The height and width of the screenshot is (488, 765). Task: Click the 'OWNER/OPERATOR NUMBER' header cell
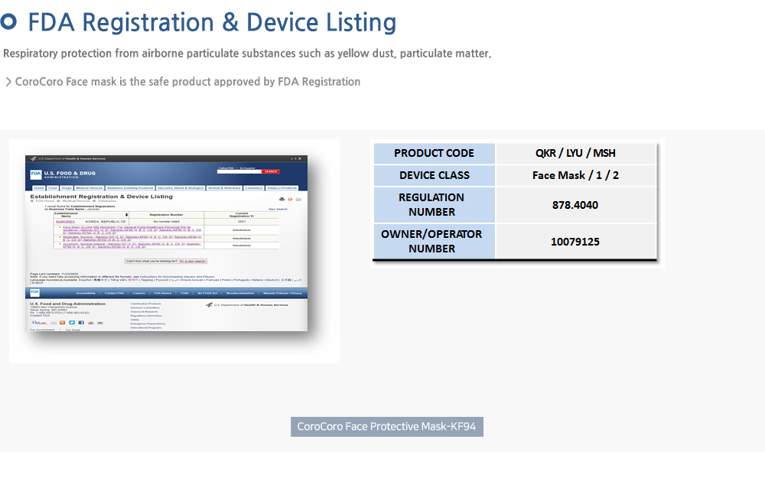[x=435, y=242]
